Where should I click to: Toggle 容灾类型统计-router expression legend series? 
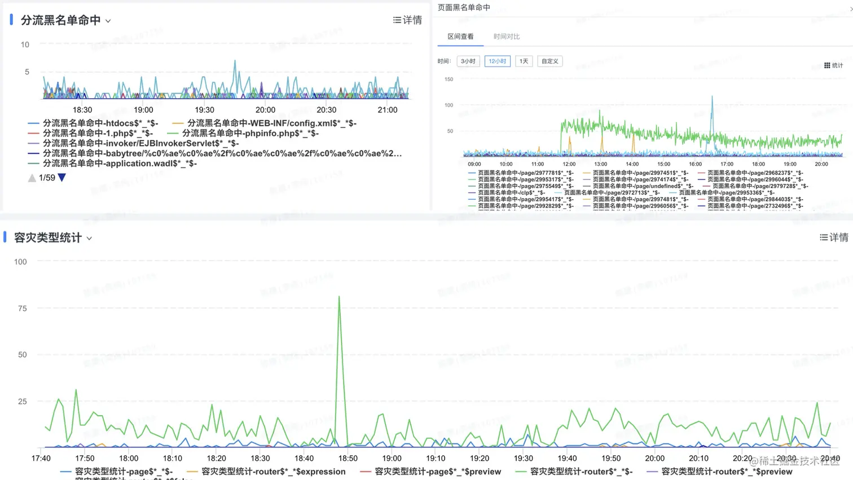coord(266,472)
